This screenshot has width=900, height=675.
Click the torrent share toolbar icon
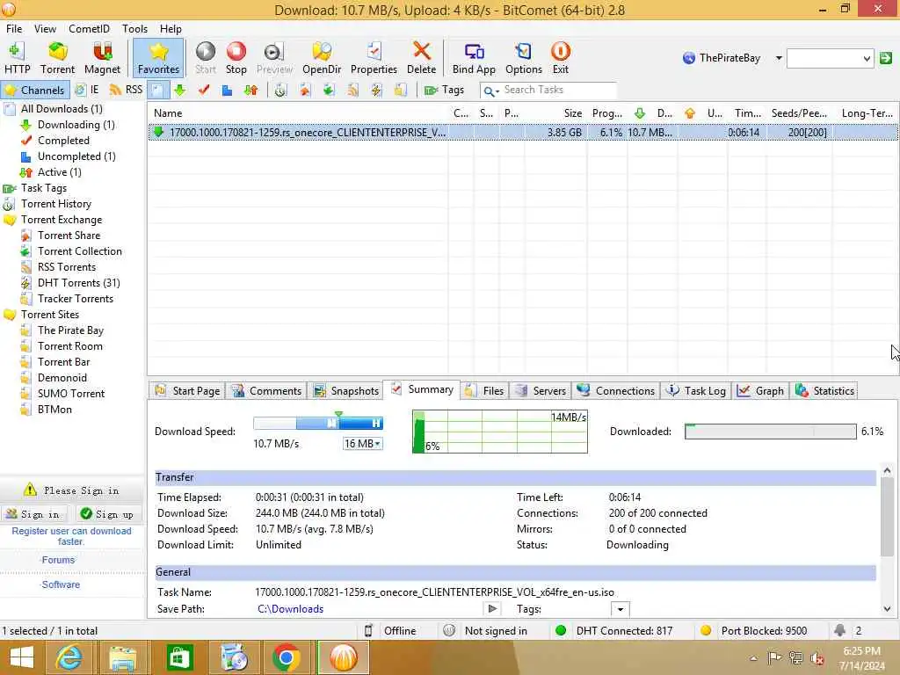pos(304,91)
